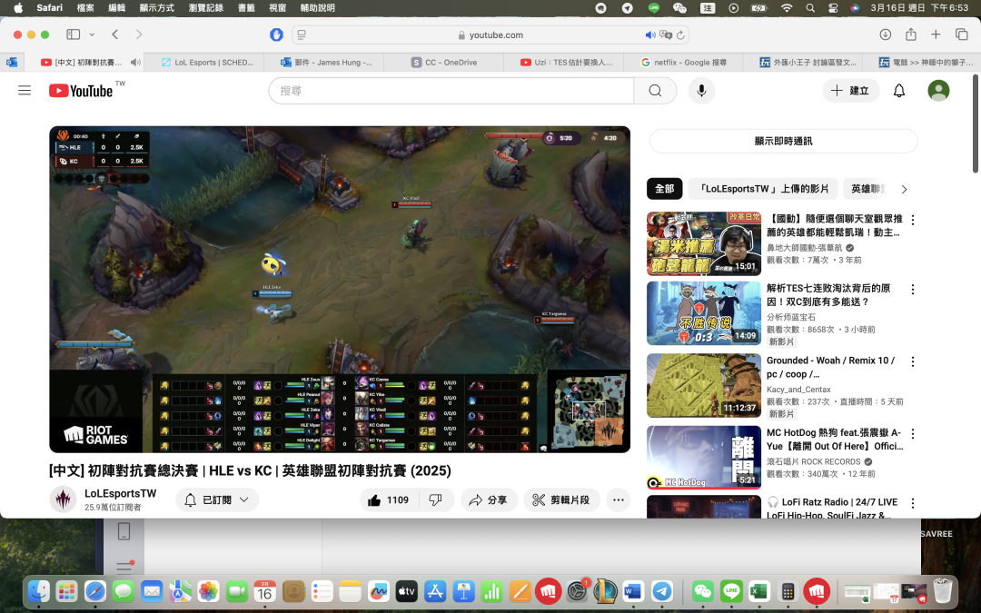Go back in Safari history

click(115, 35)
